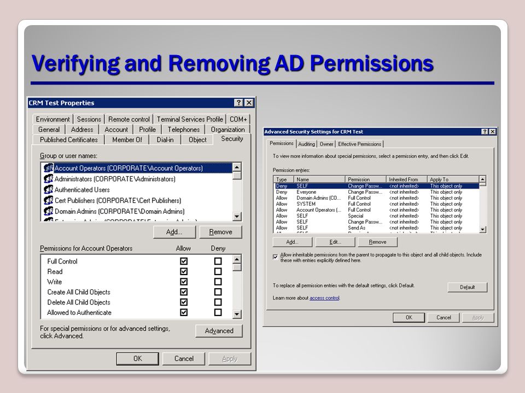Open Terminal Services Profile tab
This screenshot has width=525, height=393.
(190, 120)
